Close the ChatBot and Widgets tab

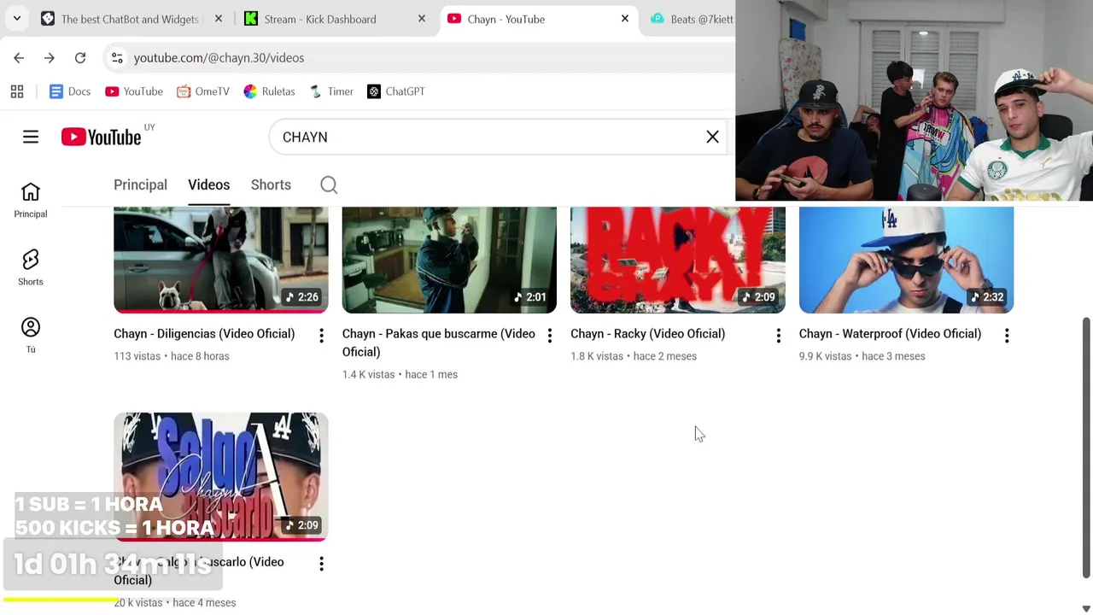(219, 19)
